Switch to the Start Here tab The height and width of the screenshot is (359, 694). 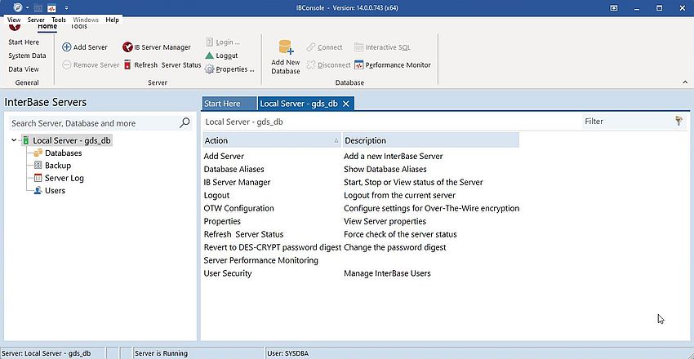click(229, 104)
